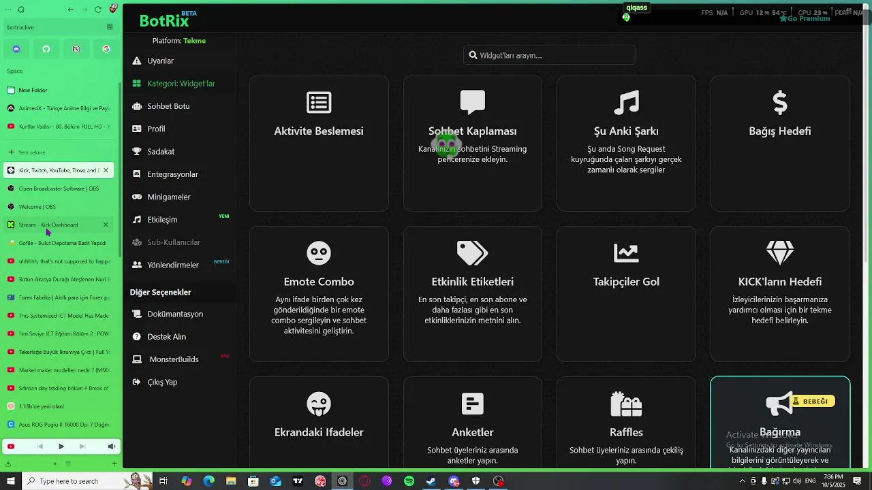Open Steam from the Windows taskbar
872x490 pixels.
pyautogui.click(x=431, y=481)
